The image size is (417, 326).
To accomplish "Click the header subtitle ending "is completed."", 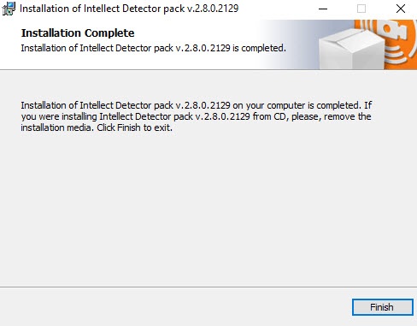I will [154, 48].
